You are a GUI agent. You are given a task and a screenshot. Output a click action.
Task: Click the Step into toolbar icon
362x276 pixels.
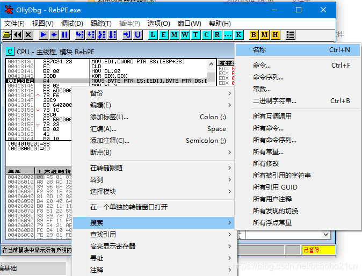coord(80,35)
